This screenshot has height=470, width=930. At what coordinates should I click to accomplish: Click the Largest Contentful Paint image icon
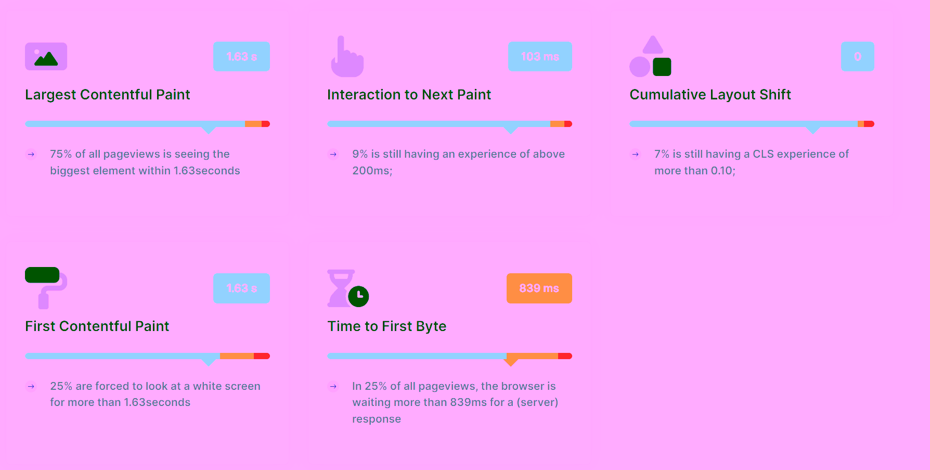click(46, 56)
